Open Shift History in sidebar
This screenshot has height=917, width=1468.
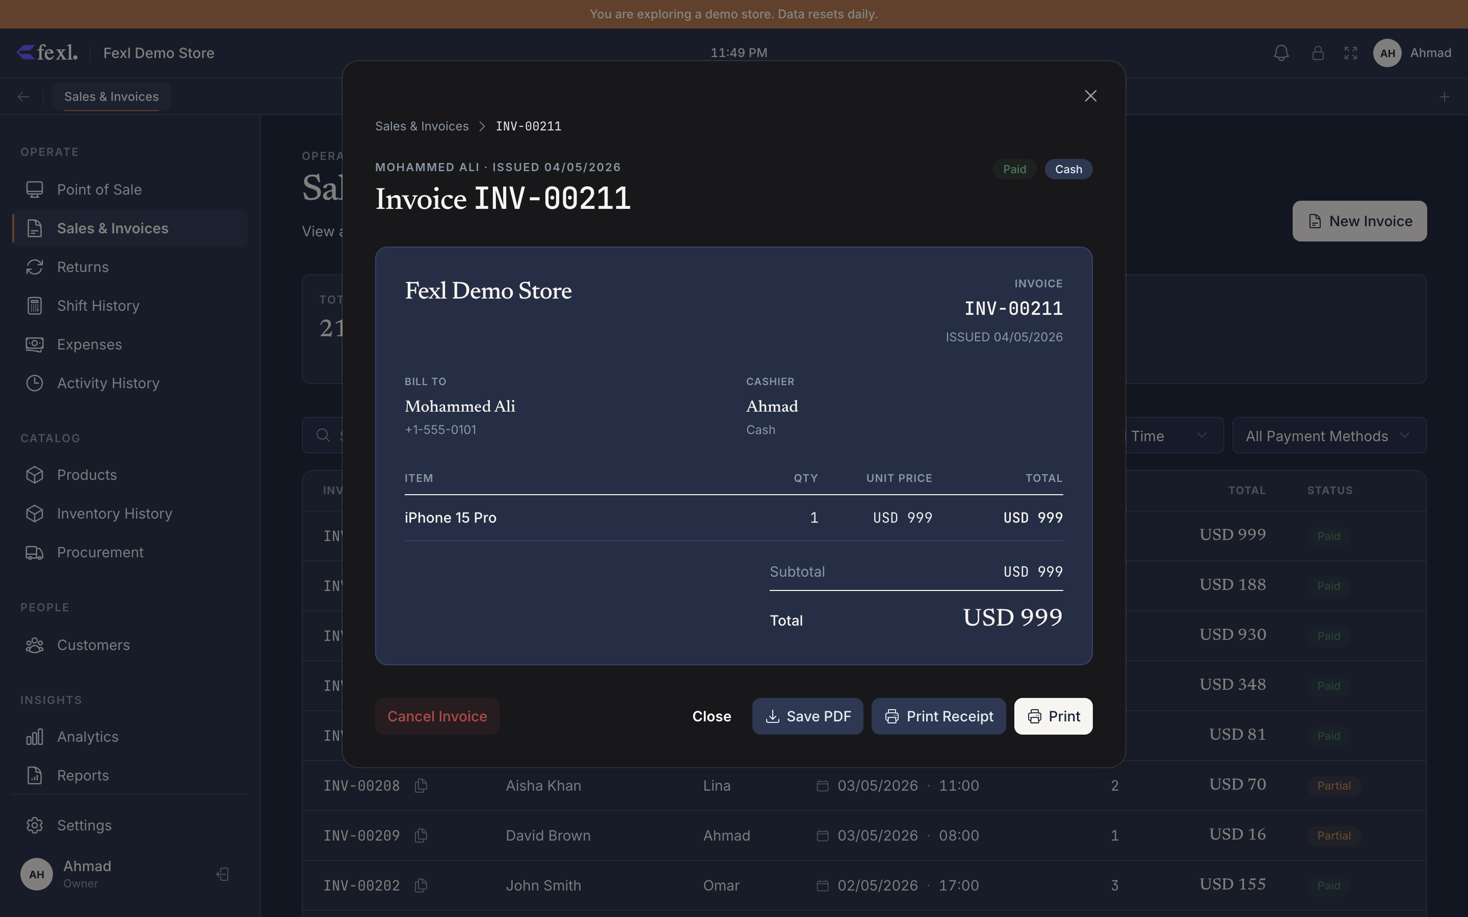click(129, 306)
